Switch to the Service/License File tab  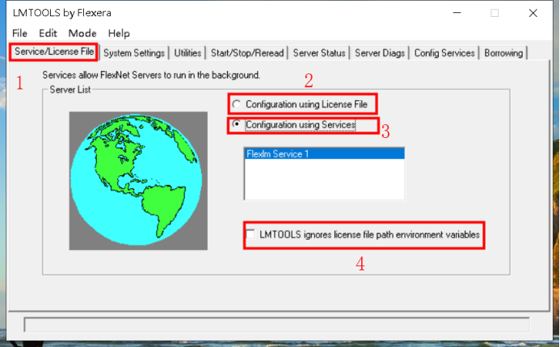(54, 52)
